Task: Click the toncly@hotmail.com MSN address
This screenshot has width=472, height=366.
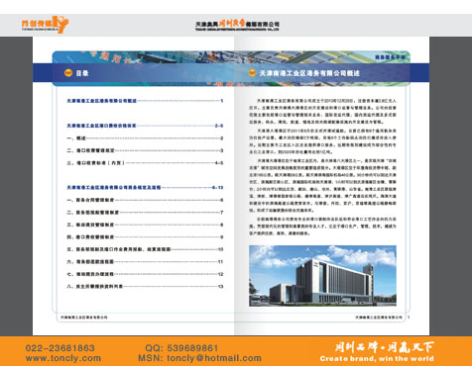Action: pyautogui.click(x=214, y=358)
